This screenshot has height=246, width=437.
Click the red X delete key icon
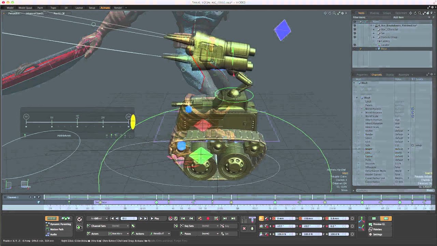(x=244, y=228)
